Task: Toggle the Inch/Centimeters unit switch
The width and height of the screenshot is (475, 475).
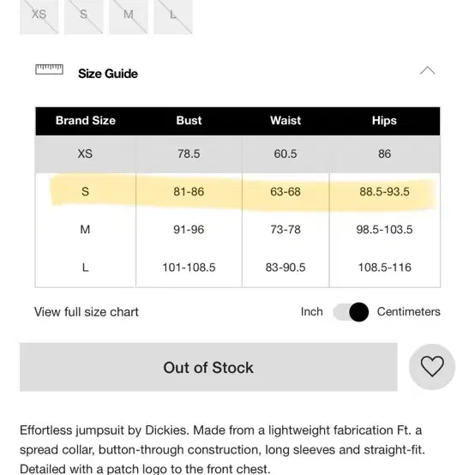Action: pyautogui.click(x=351, y=312)
